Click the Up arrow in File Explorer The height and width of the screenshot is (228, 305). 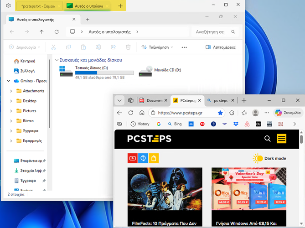point(41,32)
